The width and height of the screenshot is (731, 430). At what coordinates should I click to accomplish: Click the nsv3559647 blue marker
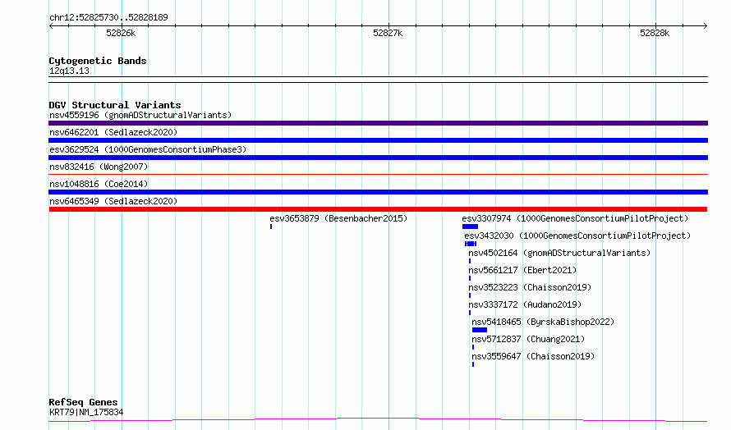point(473,364)
